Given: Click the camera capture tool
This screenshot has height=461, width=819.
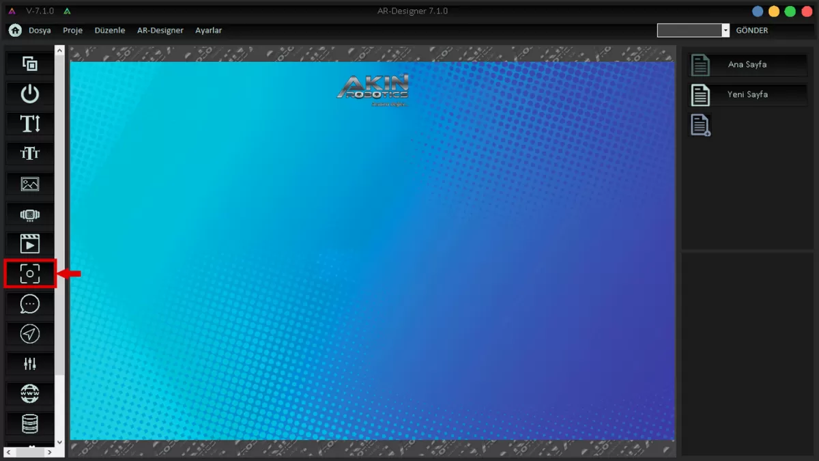Looking at the screenshot, I should tap(30, 274).
